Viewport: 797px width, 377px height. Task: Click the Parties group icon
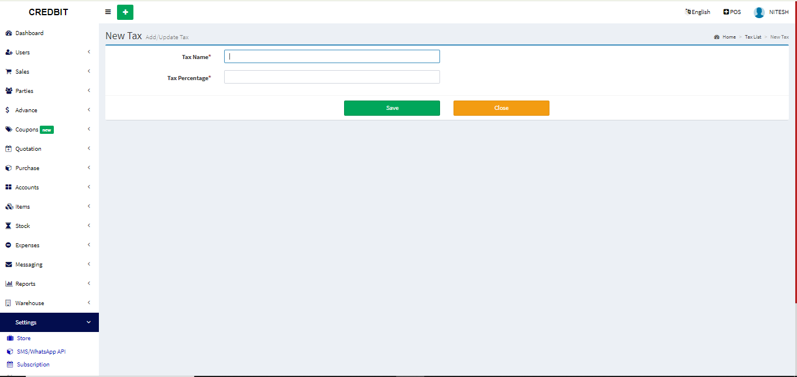[9, 91]
